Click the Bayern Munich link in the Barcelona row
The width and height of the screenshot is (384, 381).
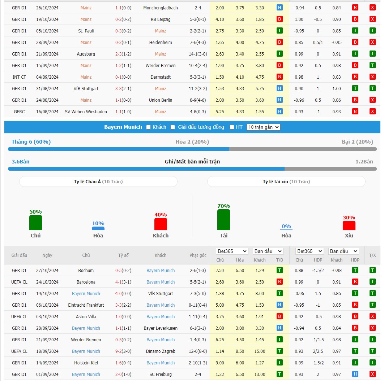coord(161,282)
